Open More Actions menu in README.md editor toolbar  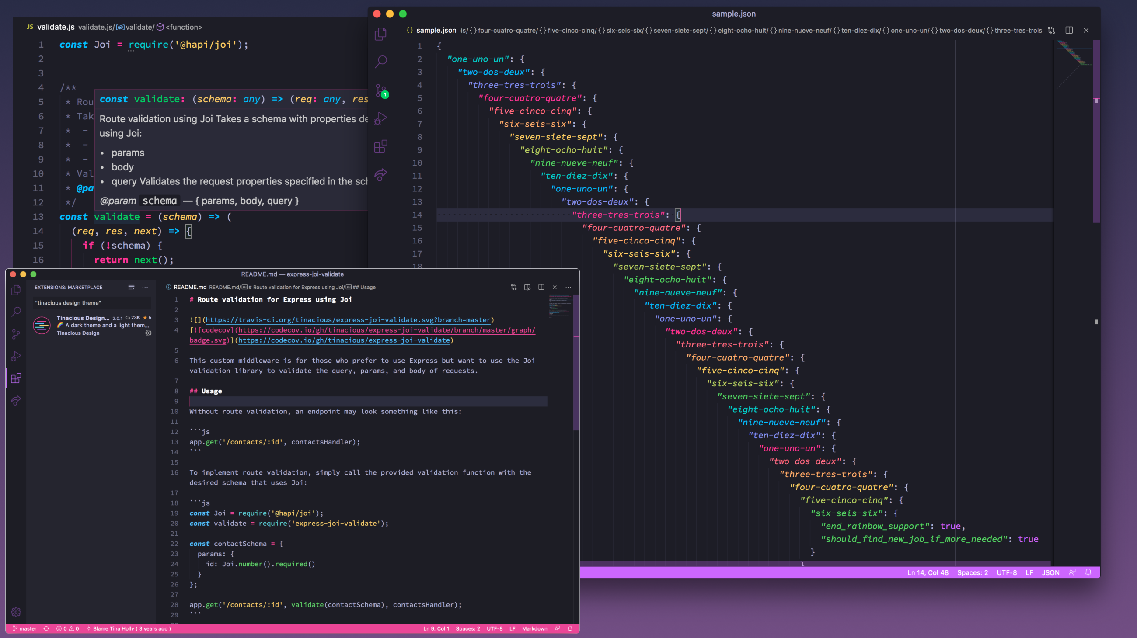pos(568,287)
